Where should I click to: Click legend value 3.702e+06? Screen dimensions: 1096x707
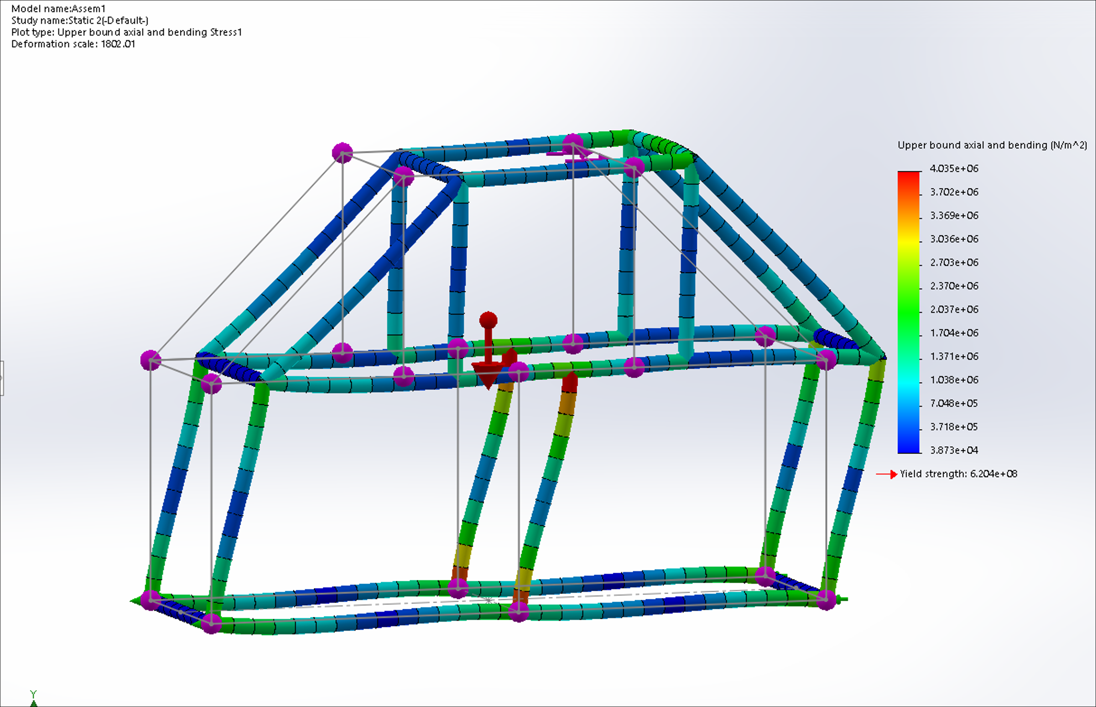click(954, 192)
